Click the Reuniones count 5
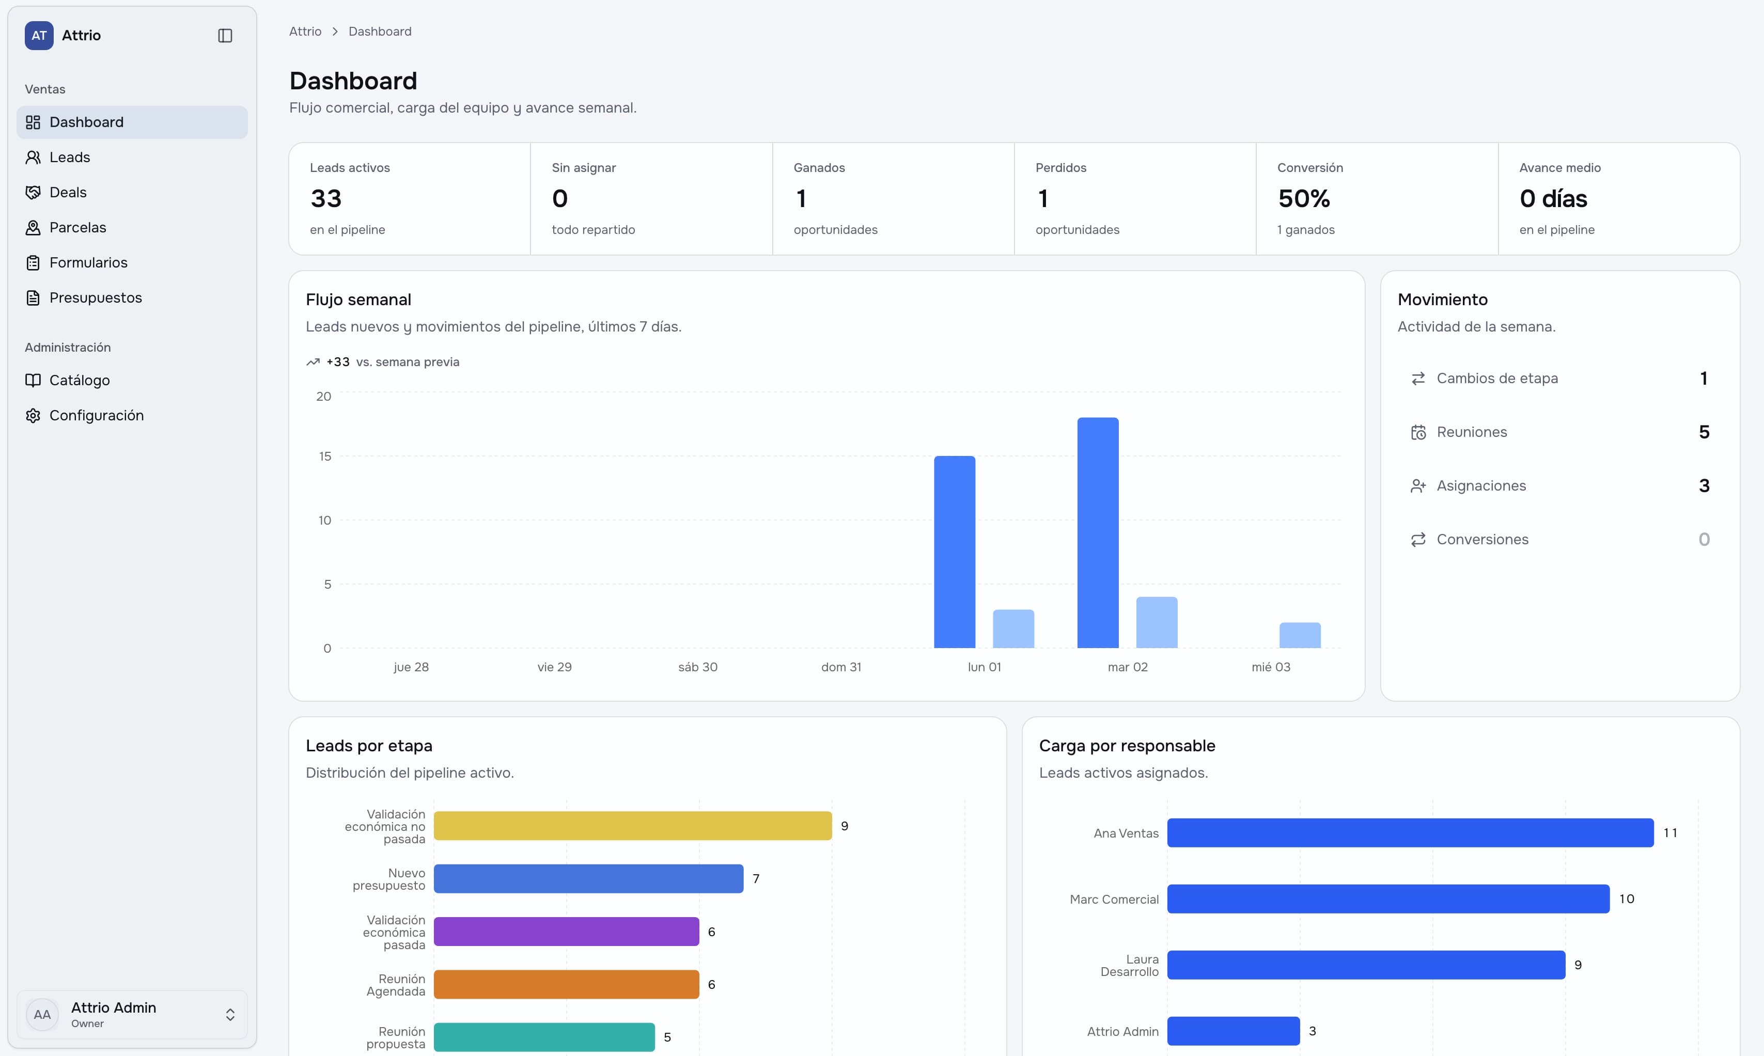The image size is (1764, 1056). click(x=1704, y=432)
